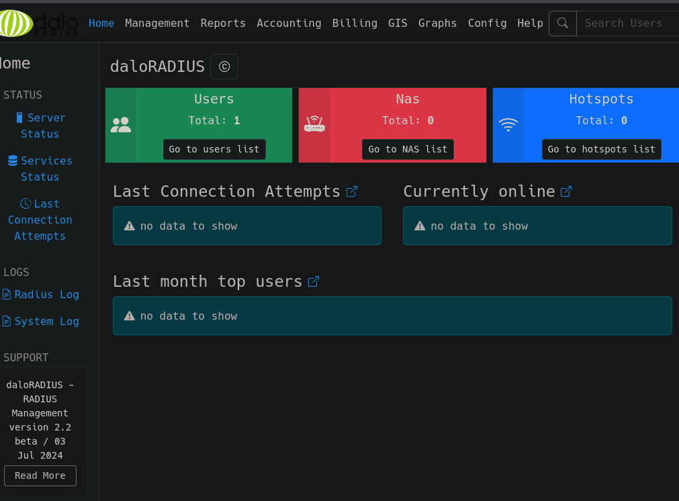Click the Last Connection Attempts heading
The height and width of the screenshot is (501, 679).
tap(226, 191)
